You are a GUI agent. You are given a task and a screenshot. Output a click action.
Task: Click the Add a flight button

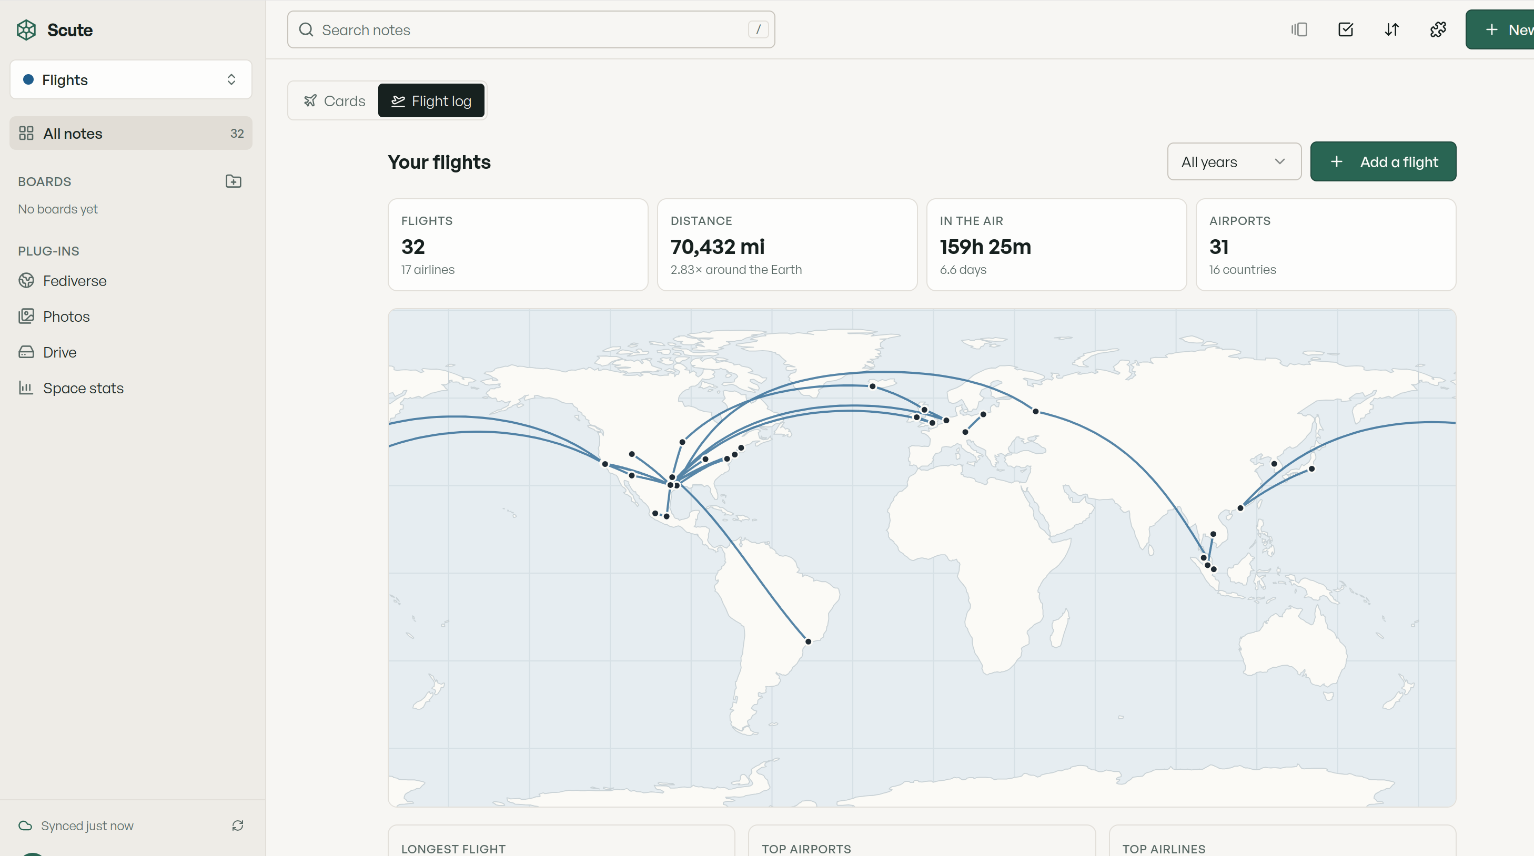pyautogui.click(x=1382, y=161)
